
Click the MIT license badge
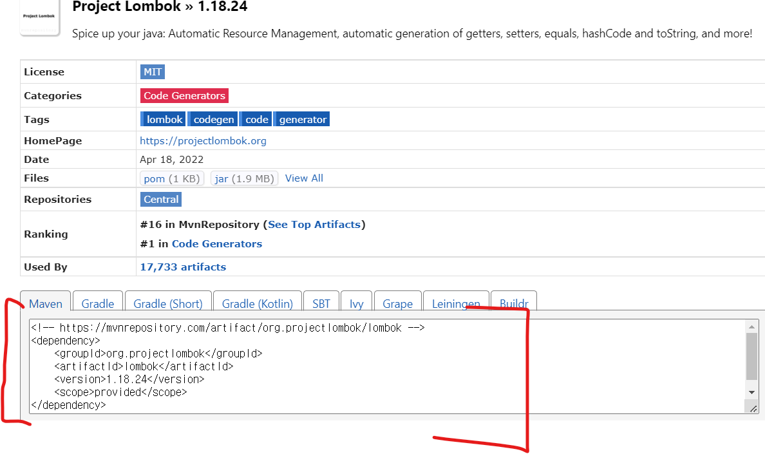[152, 71]
